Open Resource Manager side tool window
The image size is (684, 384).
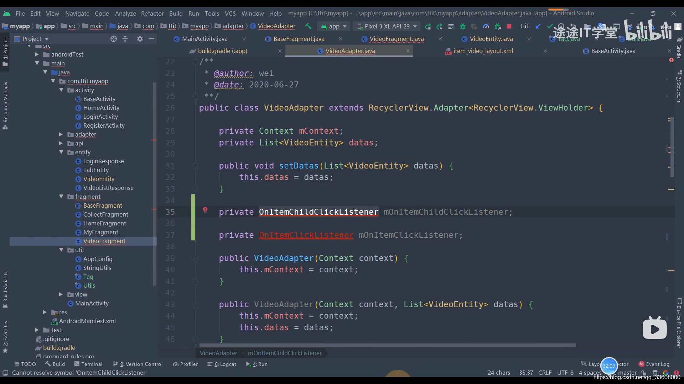point(5,105)
